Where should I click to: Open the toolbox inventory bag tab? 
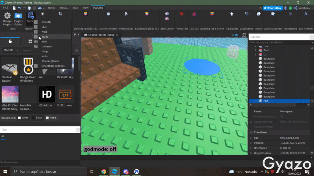(x=10, y=41)
